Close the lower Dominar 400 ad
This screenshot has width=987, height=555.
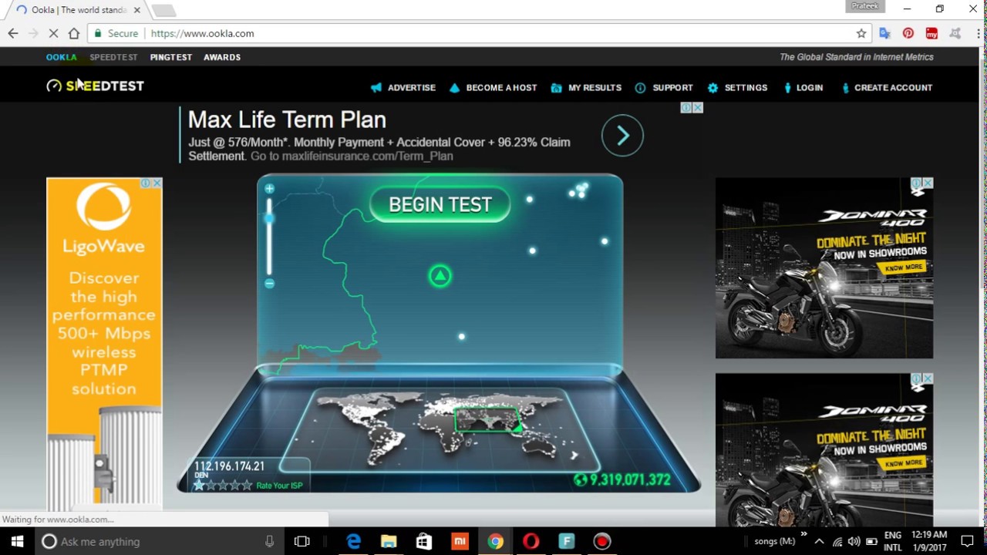[x=928, y=378]
